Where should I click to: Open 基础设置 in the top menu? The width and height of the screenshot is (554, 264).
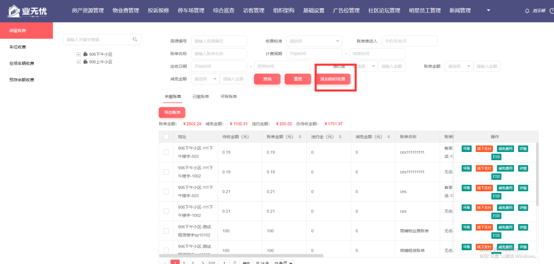coord(314,11)
